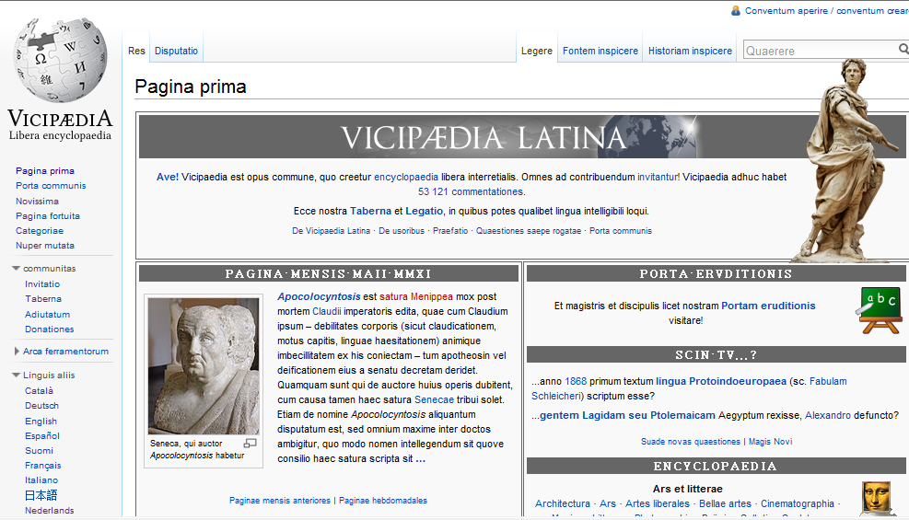Screen dimensions: 909x520
Task: Open the Claudii link
Action: (327, 311)
